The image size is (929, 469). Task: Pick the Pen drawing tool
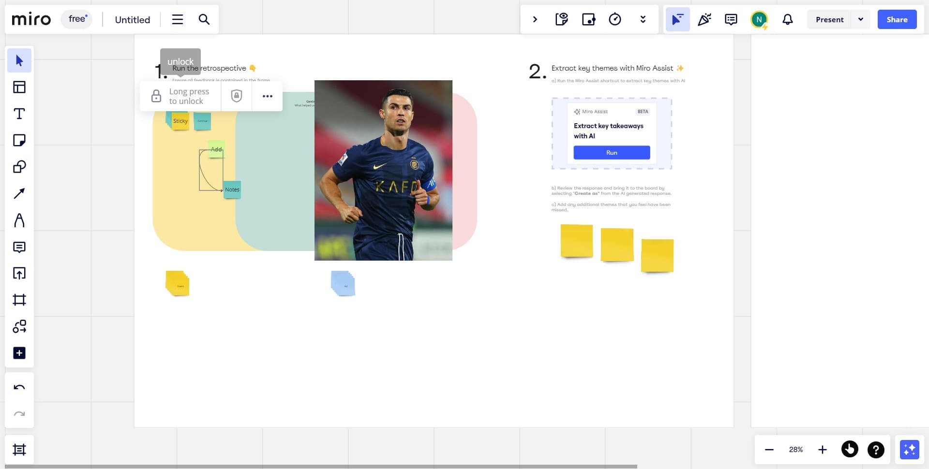(19, 220)
